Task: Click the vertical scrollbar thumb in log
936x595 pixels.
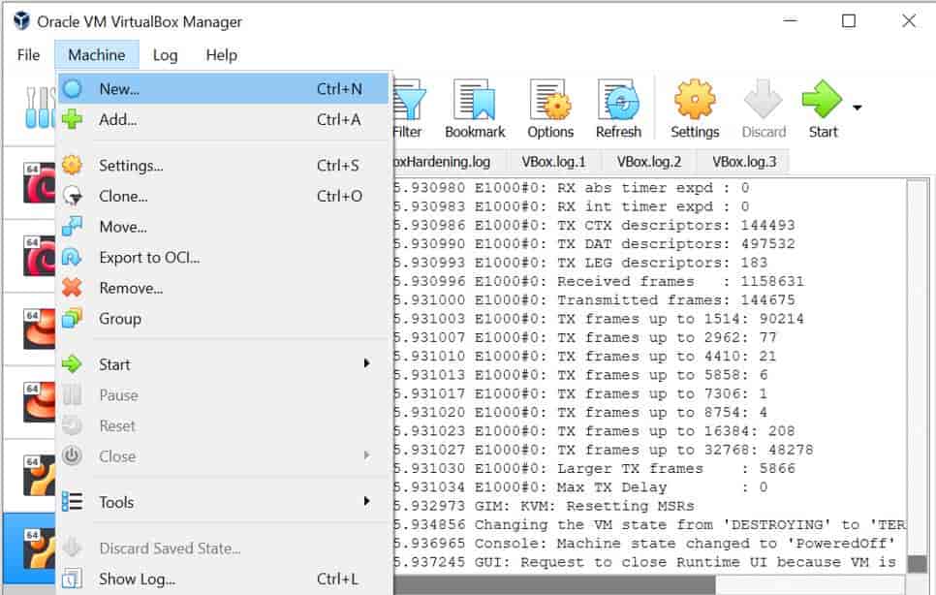Action: (x=917, y=564)
